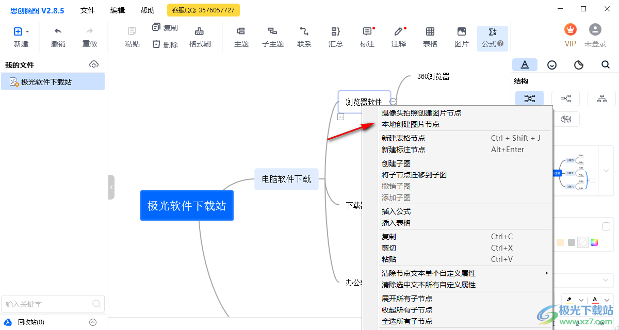Insert a 主题 topic node

point(241,38)
